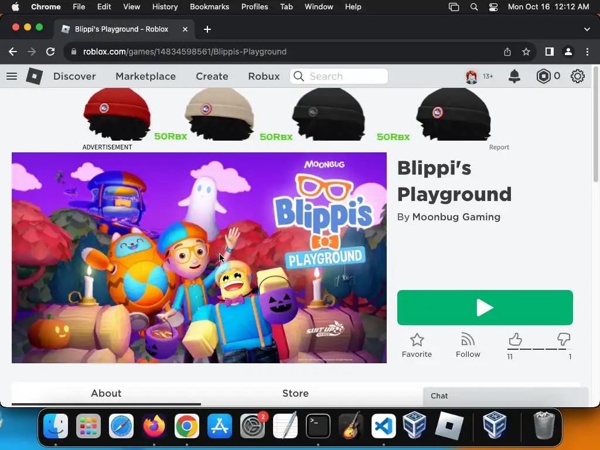Open Roblox app from the Dock
The width and height of the screenshot is (600, 450).
(449, 426)
